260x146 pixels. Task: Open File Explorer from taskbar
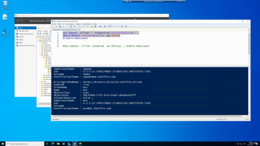[58, 144]
